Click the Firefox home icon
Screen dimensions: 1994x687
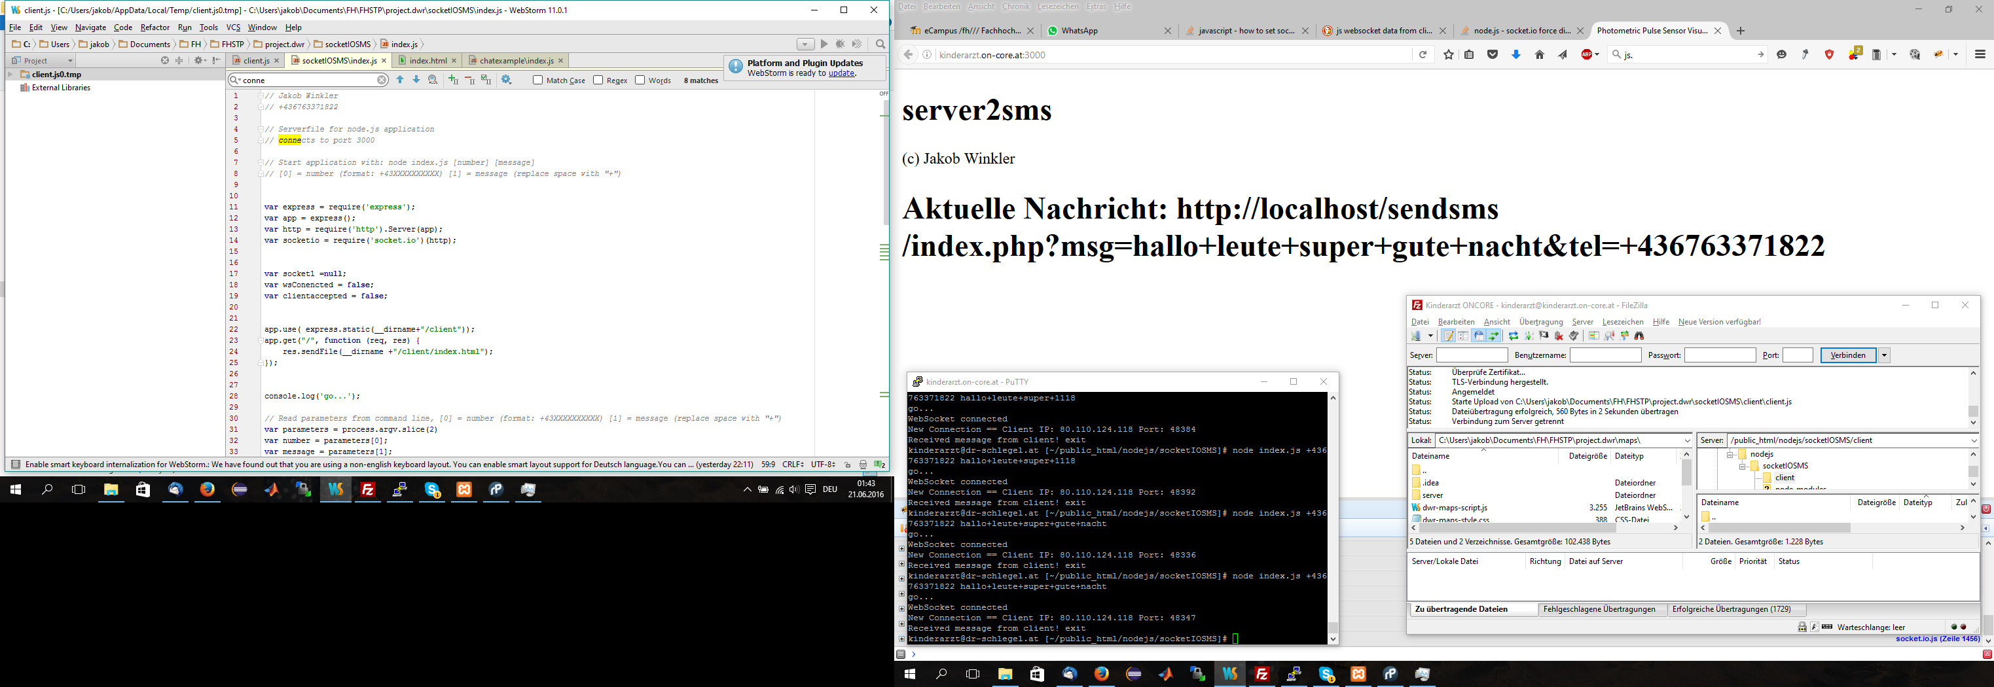[x=1539, y=55]
